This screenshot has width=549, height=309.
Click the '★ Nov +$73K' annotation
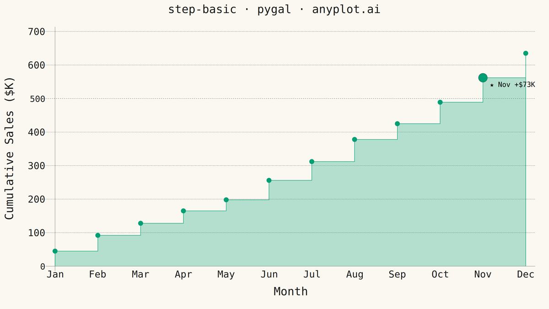(x=512, y=85)
